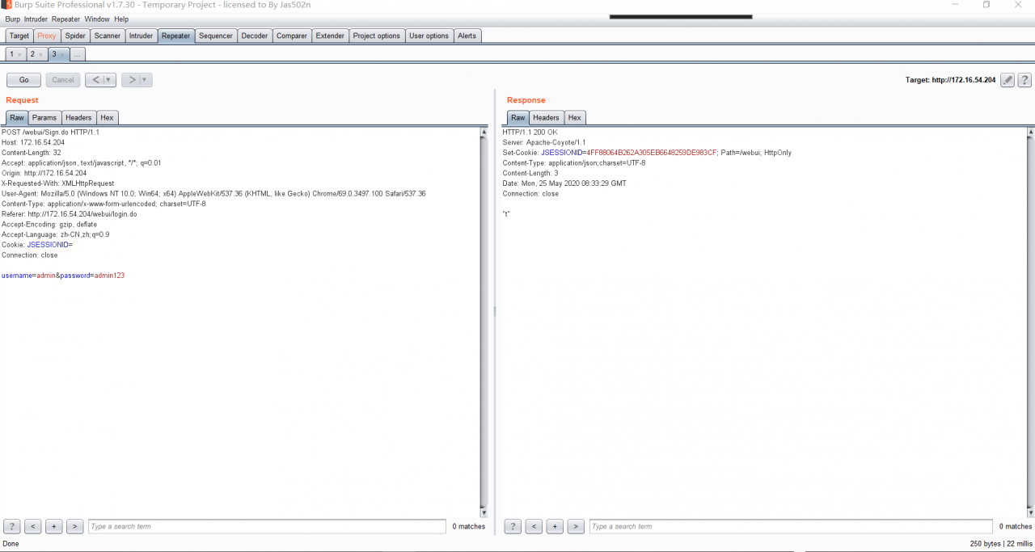Image resolution: width=1035 pixels, height=552 pixels.
Task: Show the Response Raw view
Action: click(517, 118)
